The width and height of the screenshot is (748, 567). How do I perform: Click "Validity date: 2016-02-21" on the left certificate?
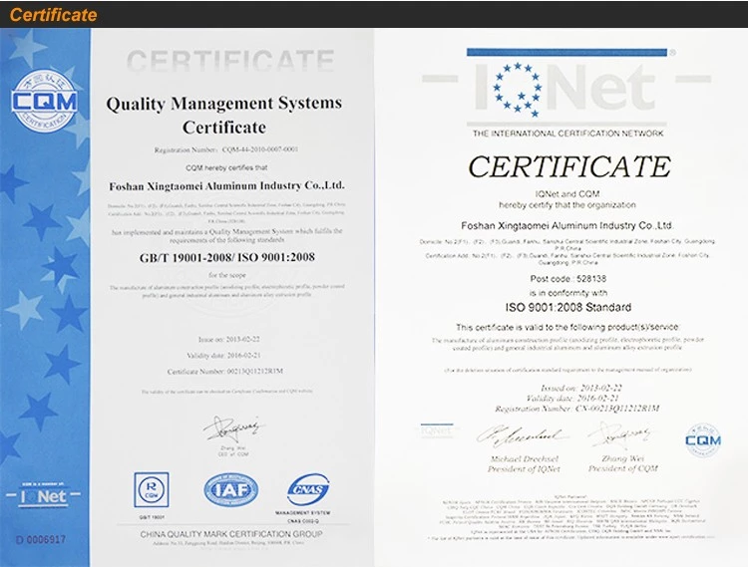[x=223, y=356]
